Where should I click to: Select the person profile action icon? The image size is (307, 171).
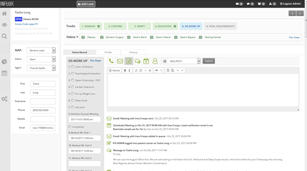pos(155,61)
